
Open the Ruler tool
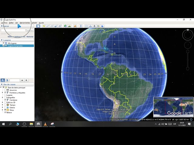[81, 26]
